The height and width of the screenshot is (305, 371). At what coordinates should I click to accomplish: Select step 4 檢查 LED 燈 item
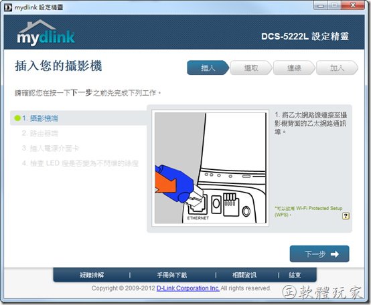(80, 163)
